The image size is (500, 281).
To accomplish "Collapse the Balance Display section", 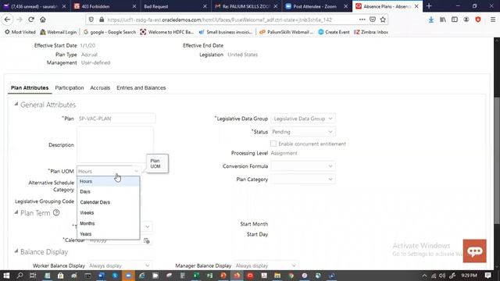I will point(16,251).
